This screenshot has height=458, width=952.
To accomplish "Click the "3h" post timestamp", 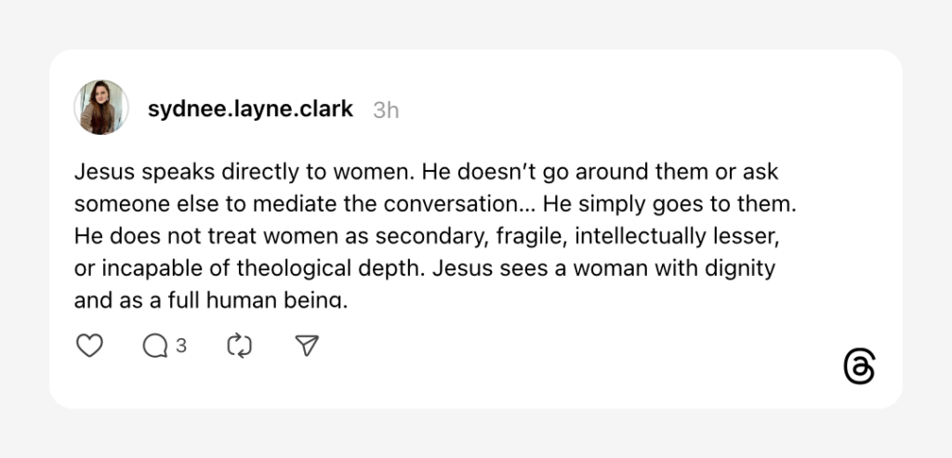I will click(x=386, y=110).
